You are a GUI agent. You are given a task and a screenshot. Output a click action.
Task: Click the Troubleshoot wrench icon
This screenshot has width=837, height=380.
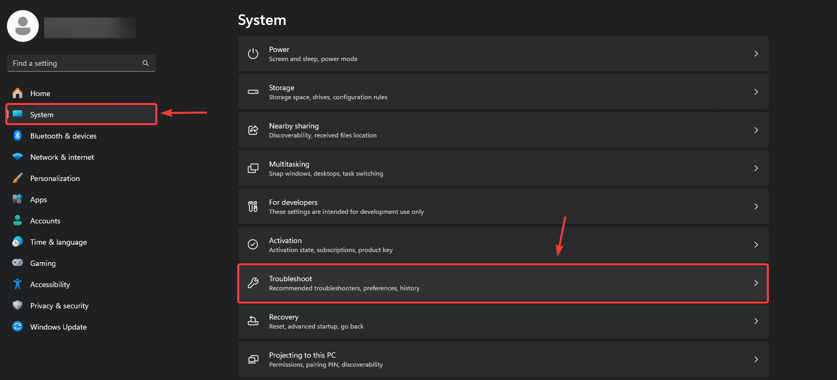point(253,283)
